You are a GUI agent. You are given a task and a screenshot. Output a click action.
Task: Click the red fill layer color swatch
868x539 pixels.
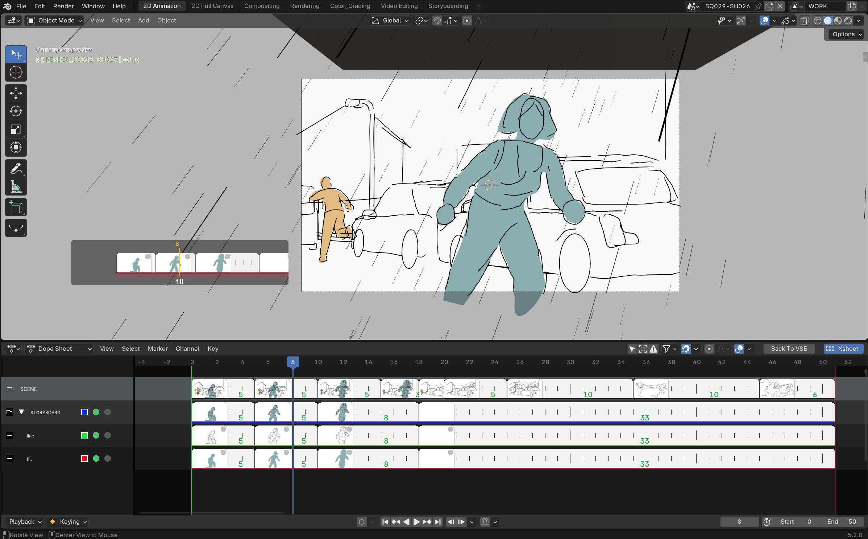point(84,458)
